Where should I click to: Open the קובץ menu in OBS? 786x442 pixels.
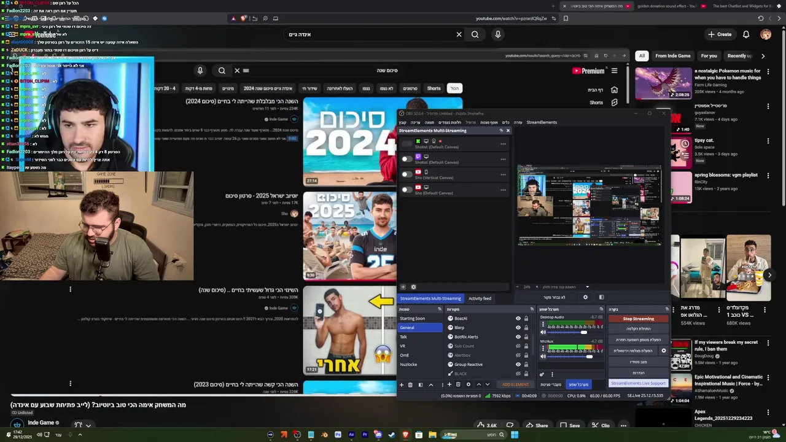403,122
